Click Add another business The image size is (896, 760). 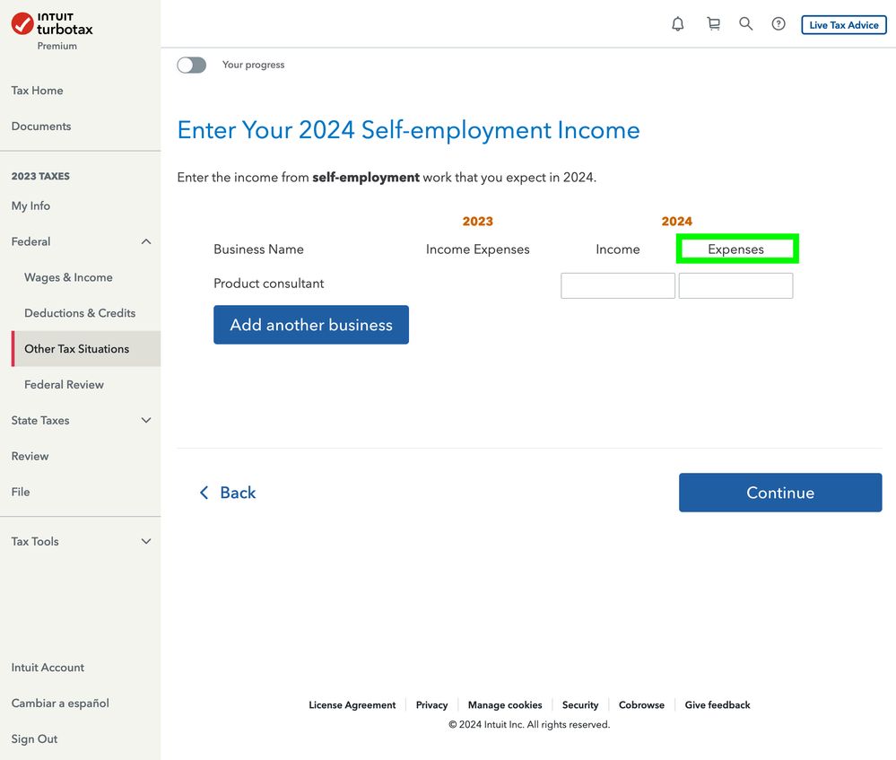[310, 325]
